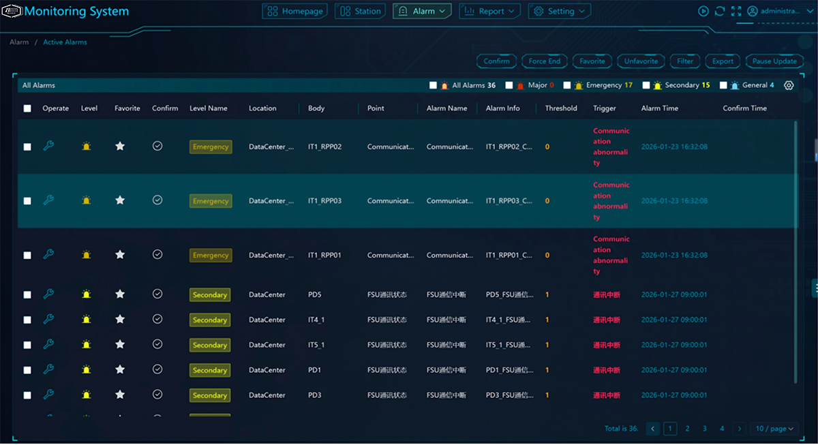This screenshot has height=445, width=818.
Task: Toggle the fullscreen icon in the header
Action: click(736, 11)
